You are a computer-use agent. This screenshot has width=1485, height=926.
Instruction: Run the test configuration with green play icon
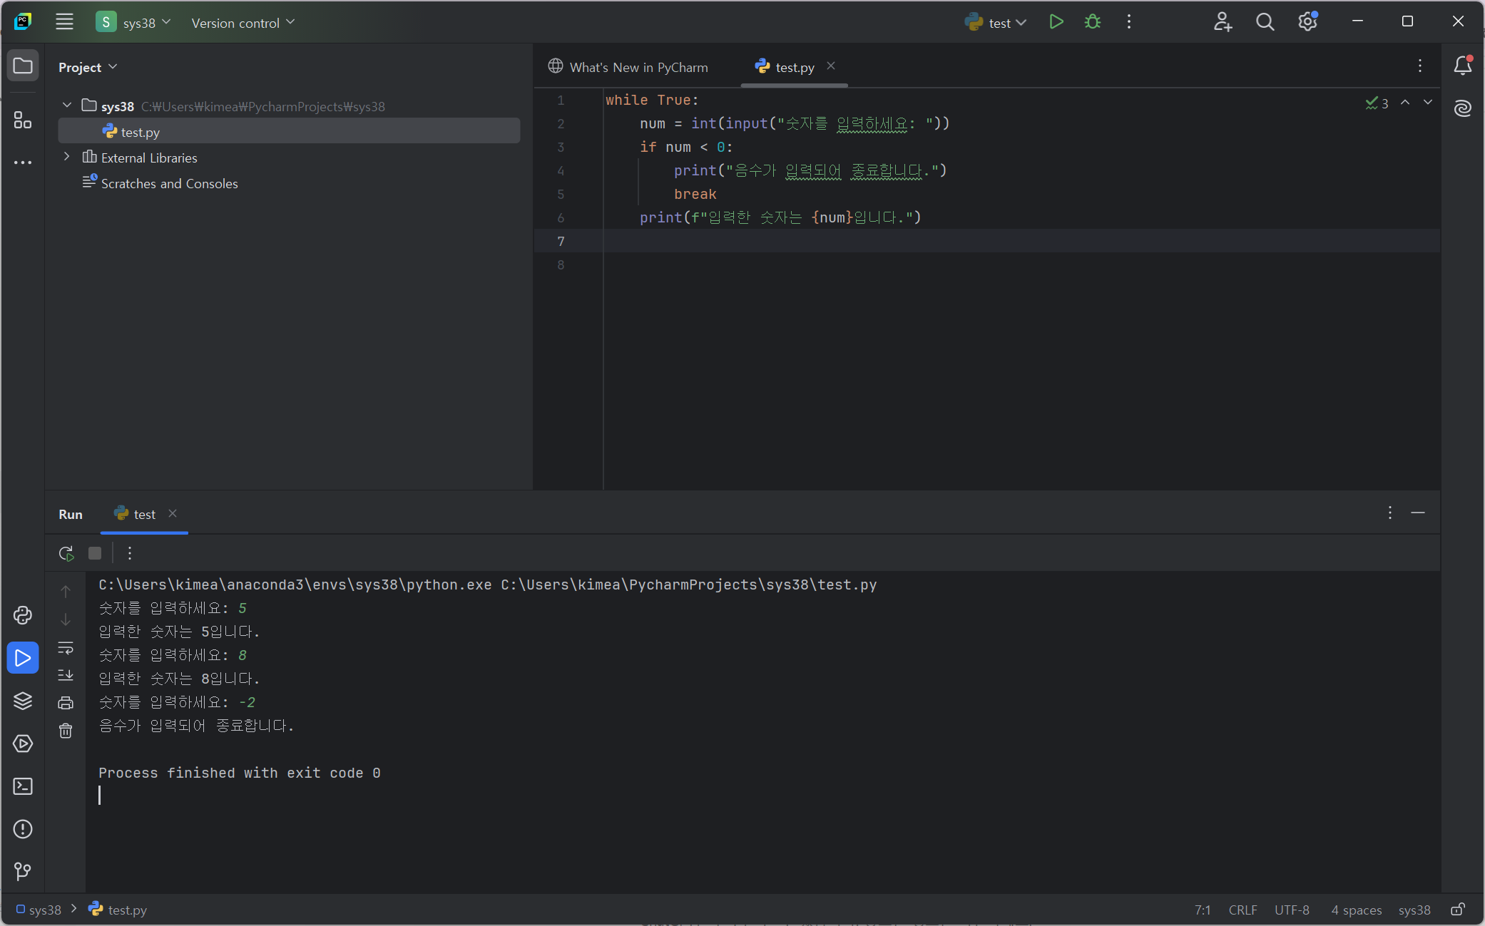[x=1056, y=22]
